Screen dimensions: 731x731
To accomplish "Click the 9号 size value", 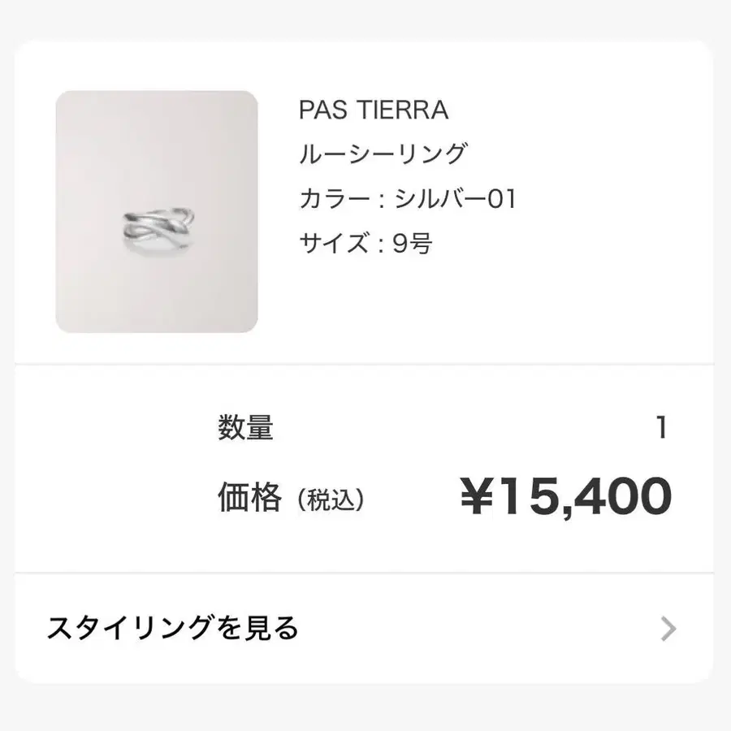I will [412, 243].
